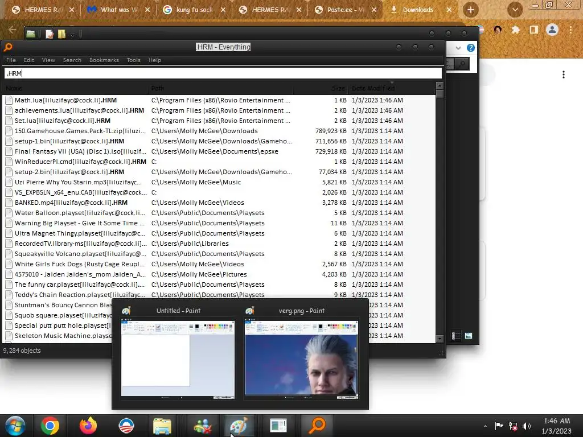Viewport: 583px width, 437px height.
Task: Click file icon next to Math.lua
Action: (x=9, y=100)
